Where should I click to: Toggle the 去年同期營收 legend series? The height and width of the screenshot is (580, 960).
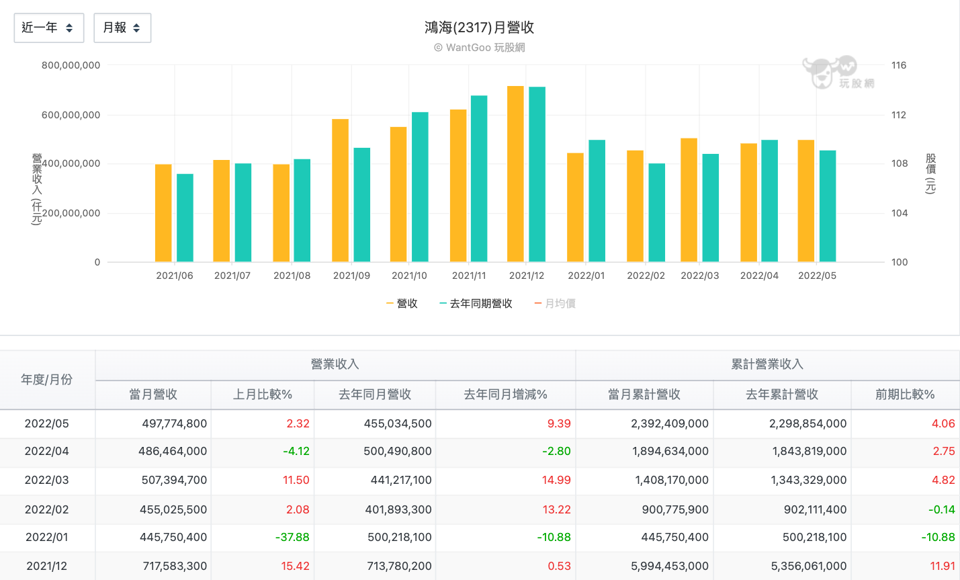point(476,304)
